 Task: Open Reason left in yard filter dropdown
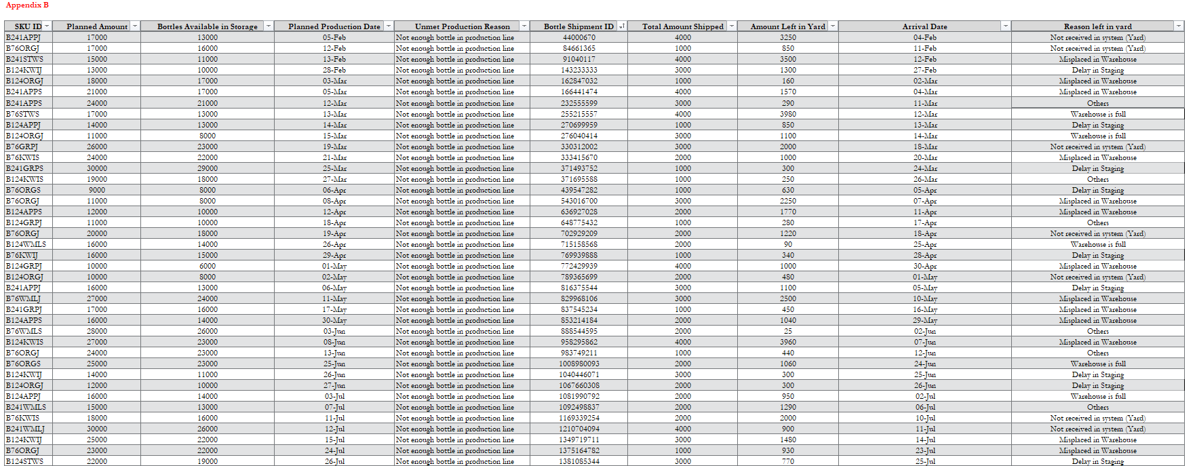click(x=1179, y=26)
